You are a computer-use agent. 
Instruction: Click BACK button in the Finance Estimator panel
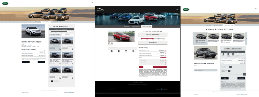(225, 78)
